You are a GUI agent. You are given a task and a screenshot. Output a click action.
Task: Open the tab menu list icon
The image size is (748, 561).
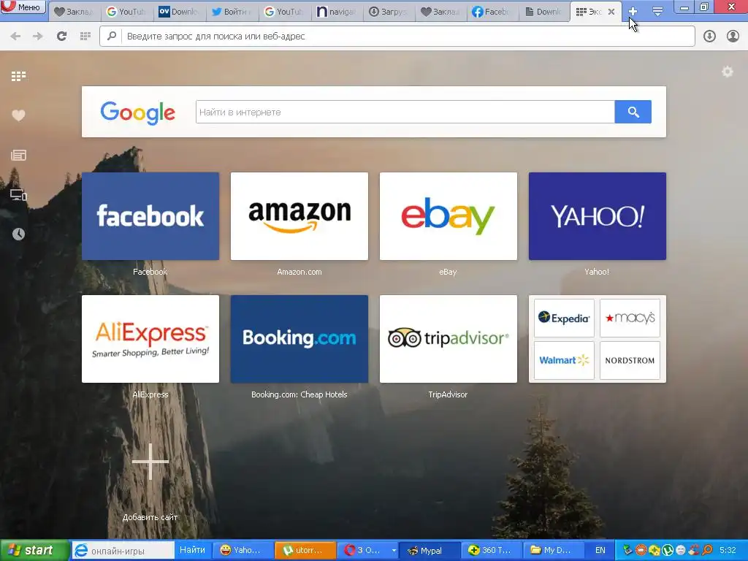657,12
